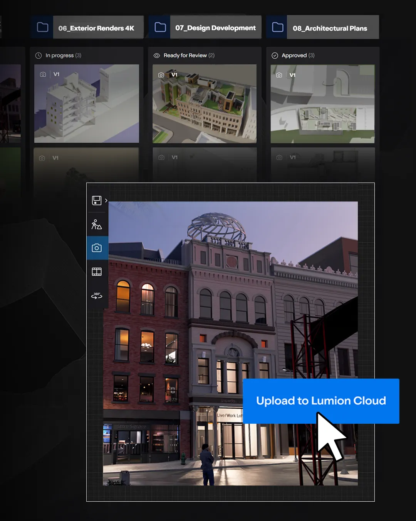The width and height of the screenshot is (416, 521).
Task: Click the highlighted blue Photo mode tool slot
Action: [x=97, y=247]
